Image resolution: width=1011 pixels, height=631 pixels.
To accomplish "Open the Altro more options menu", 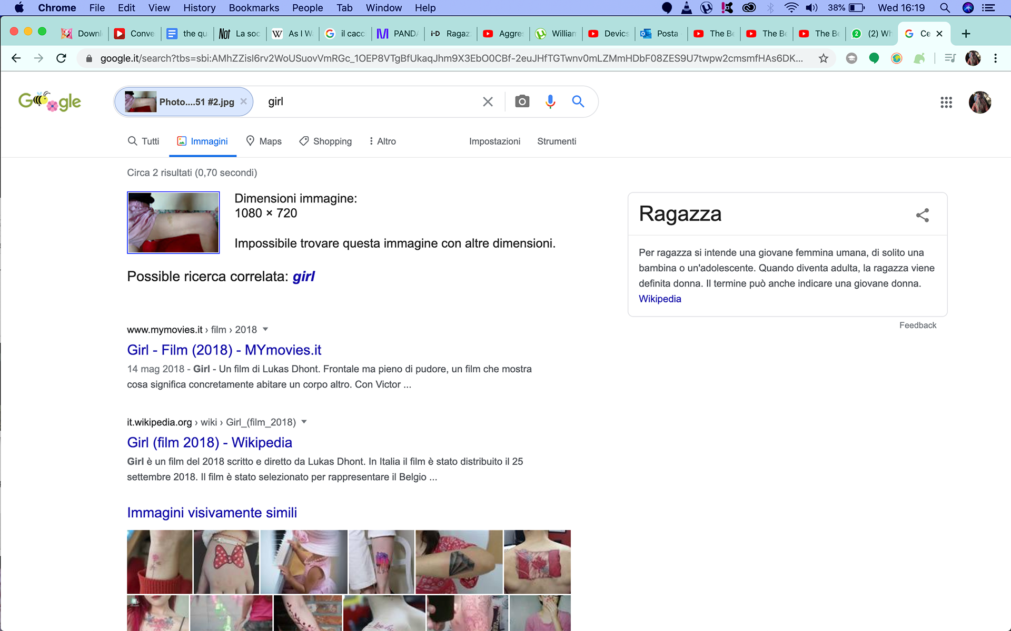I will pyautogui.click(x=383, y=141).
